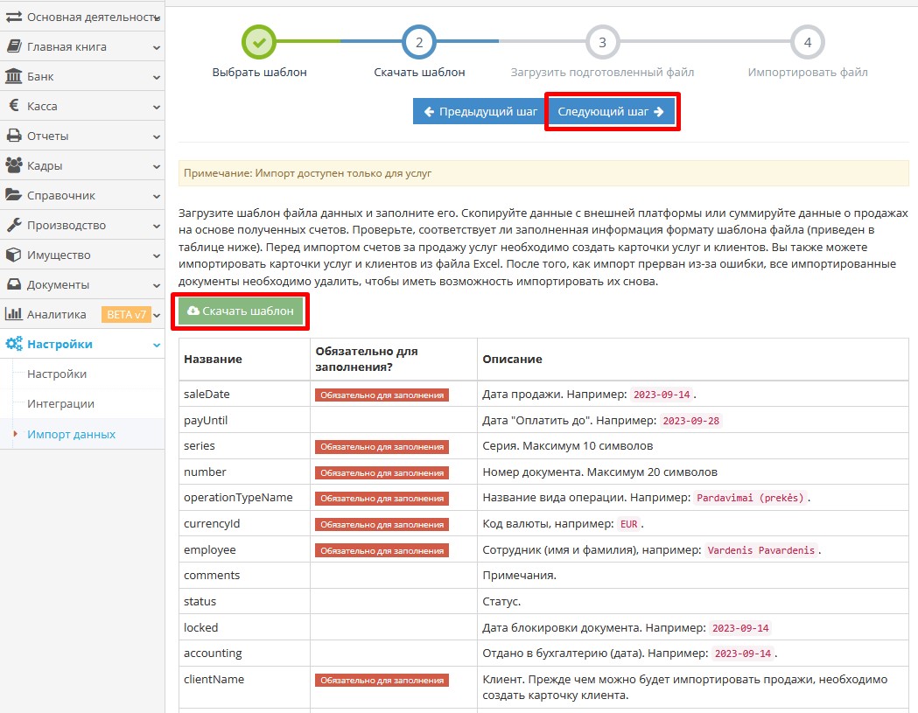The image size is (918, 713).
Task: Click the bank building icon in sidebar
Action: point(14,76)
